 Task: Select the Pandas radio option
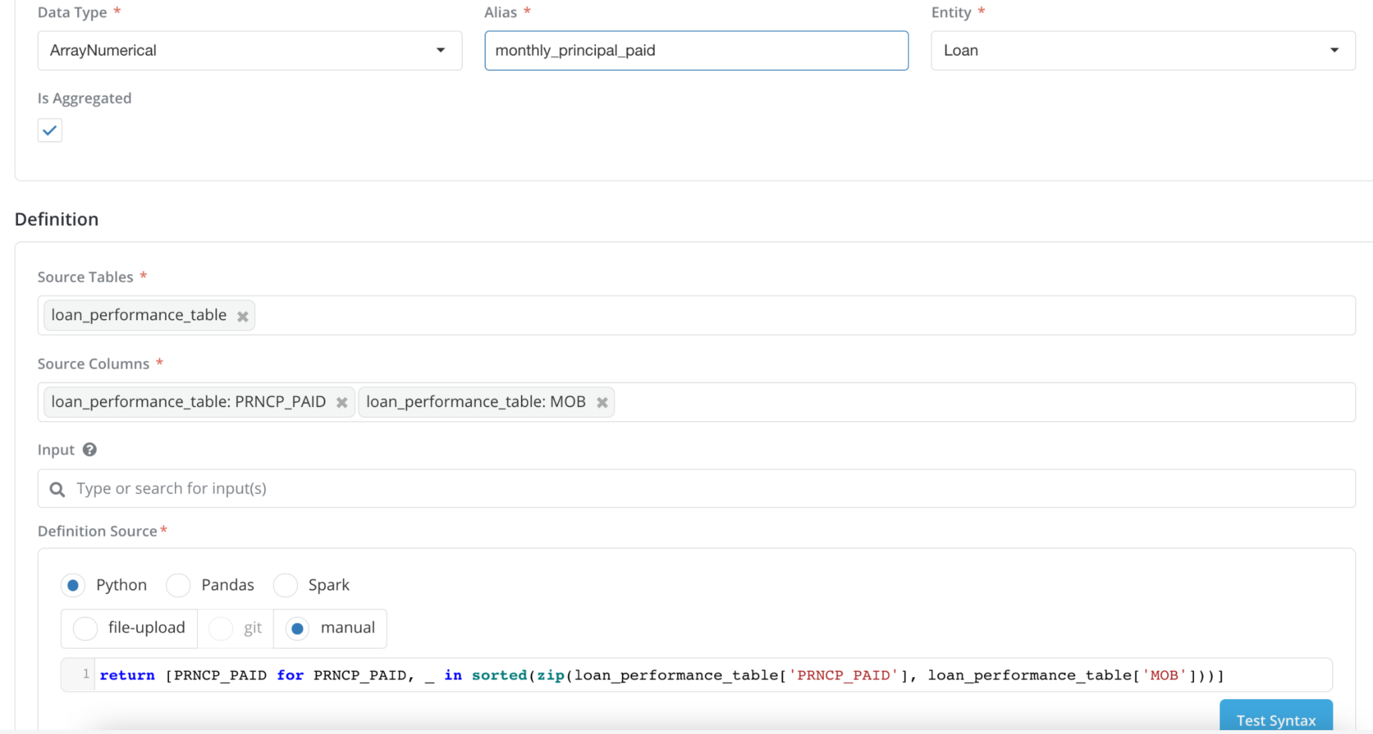coord(178,585)
